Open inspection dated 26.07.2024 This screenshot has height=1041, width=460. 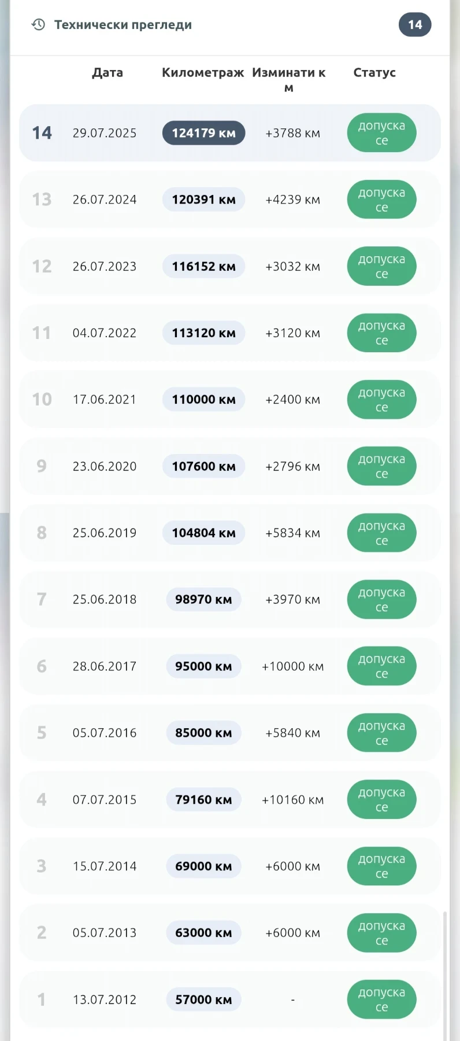(230, 200)
